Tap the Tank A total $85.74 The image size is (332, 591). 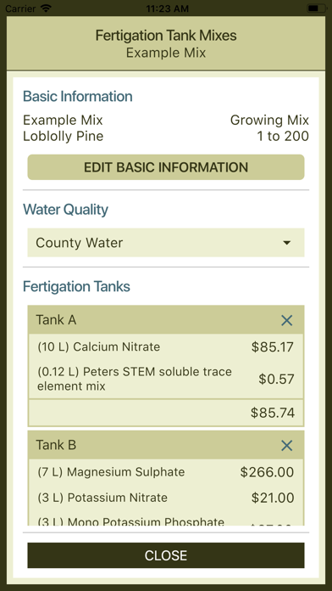[x=273, y=413]
